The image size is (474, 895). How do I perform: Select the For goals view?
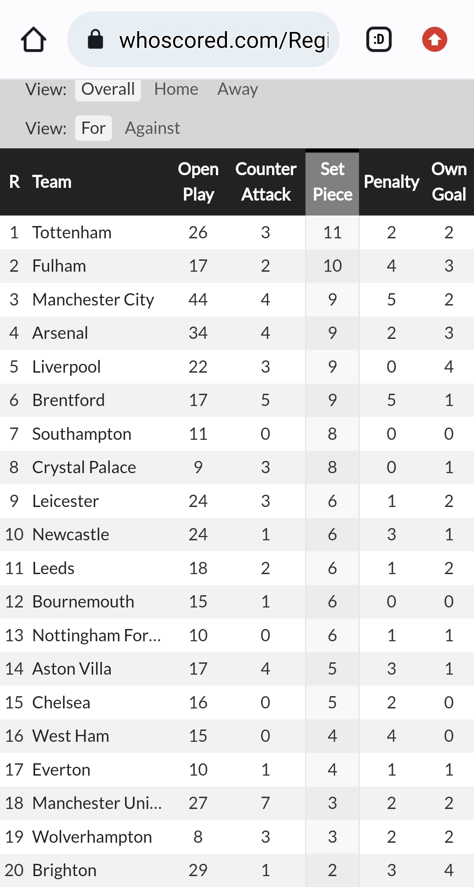tap(93, 128)
